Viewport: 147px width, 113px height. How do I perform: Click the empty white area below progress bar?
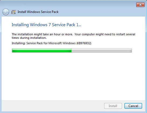tap(73, 76)
